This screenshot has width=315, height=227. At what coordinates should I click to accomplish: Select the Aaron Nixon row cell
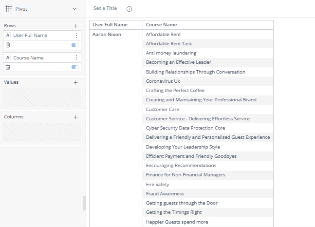point(107,35)
